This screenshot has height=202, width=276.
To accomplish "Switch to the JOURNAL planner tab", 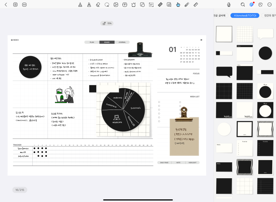I will tap(122, 42).
